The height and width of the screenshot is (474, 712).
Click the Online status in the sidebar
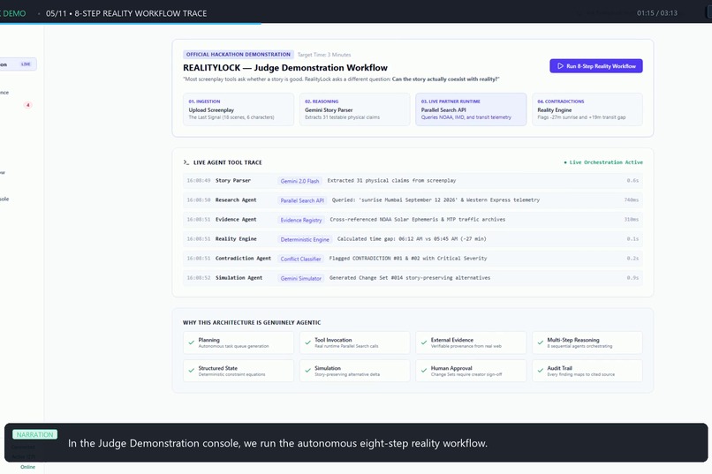tap(27, 467)
